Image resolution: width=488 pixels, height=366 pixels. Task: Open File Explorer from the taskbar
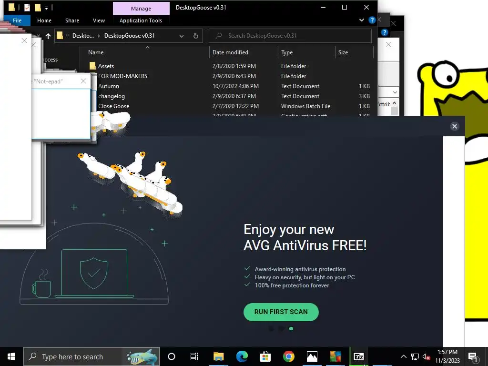[218, 356]
